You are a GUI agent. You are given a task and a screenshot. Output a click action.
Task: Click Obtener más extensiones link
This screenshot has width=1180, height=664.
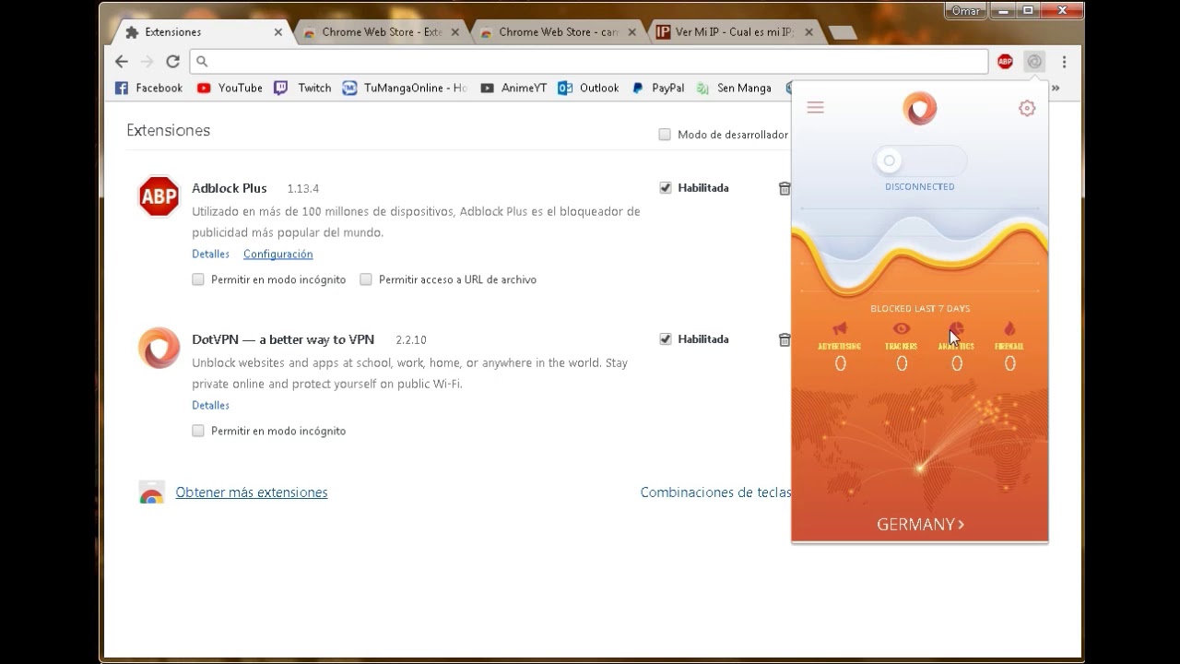(252, 492)
